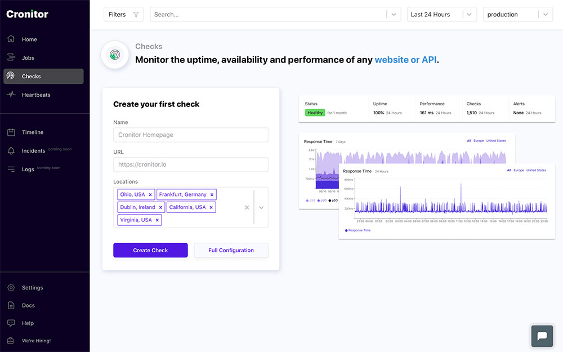563x352 pixels.
Task: Click the Checks radar icon in sidebar
Action: 11,76
